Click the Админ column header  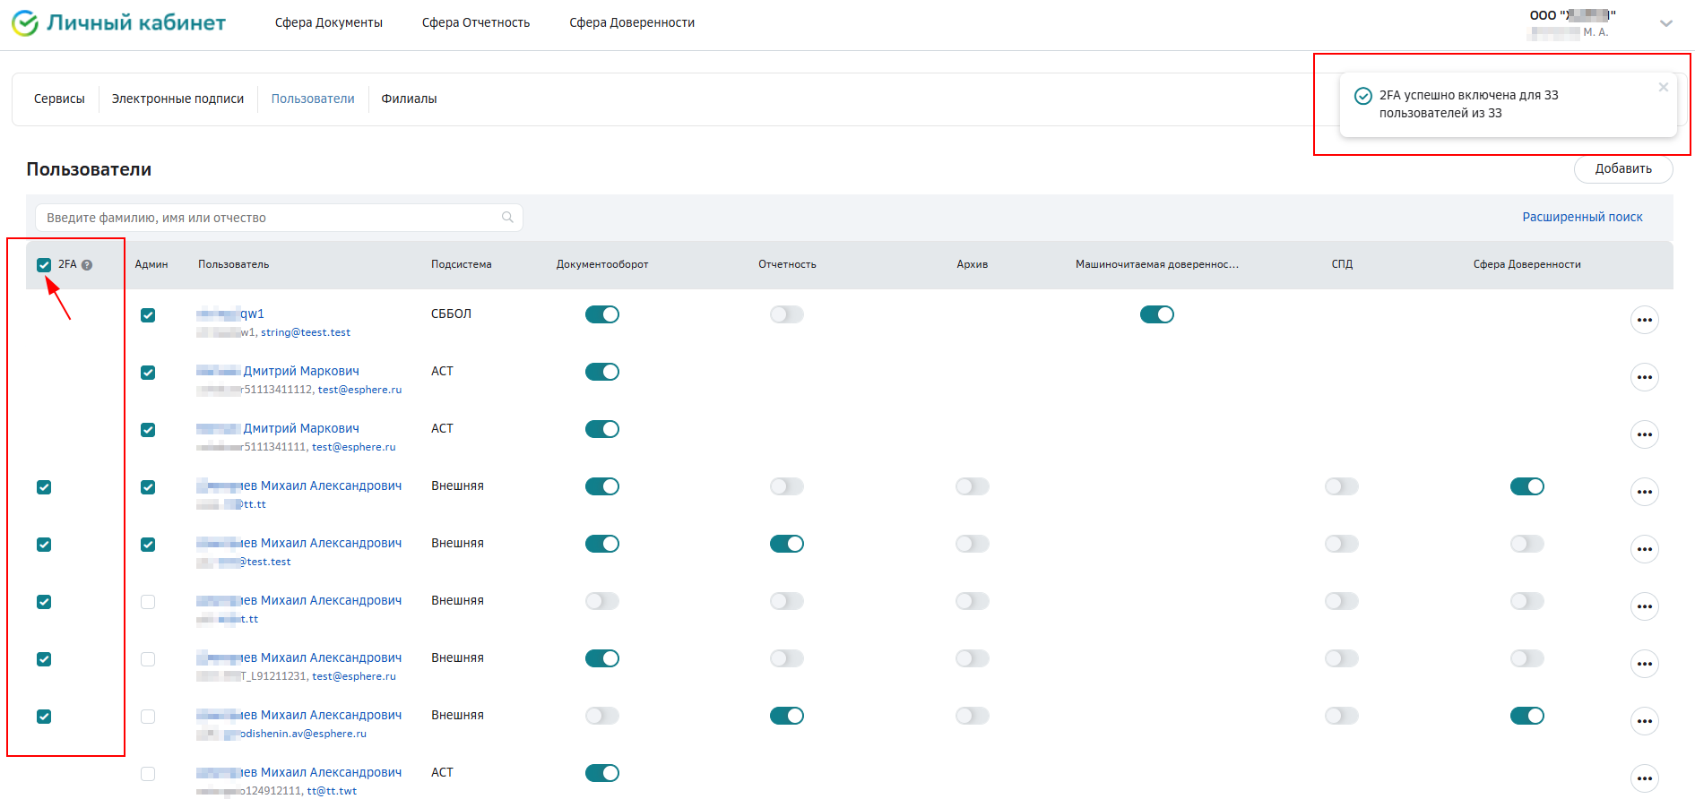click(x=151, y=265)
